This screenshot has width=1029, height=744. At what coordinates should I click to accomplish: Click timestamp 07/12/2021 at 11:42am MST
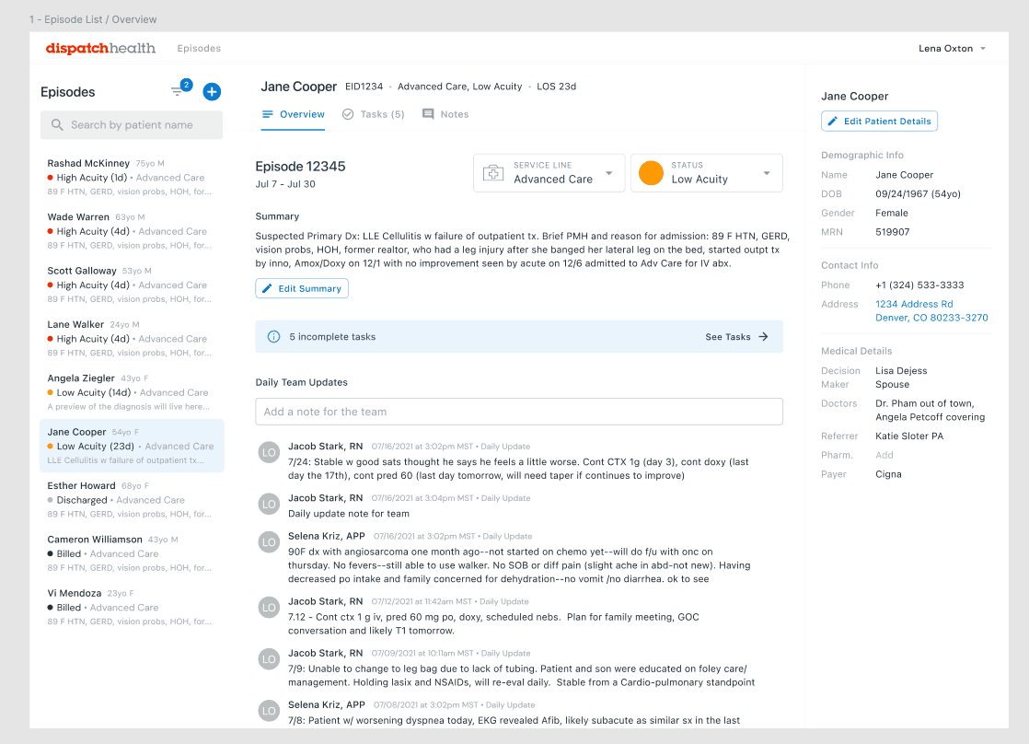[x=422, y=601]
